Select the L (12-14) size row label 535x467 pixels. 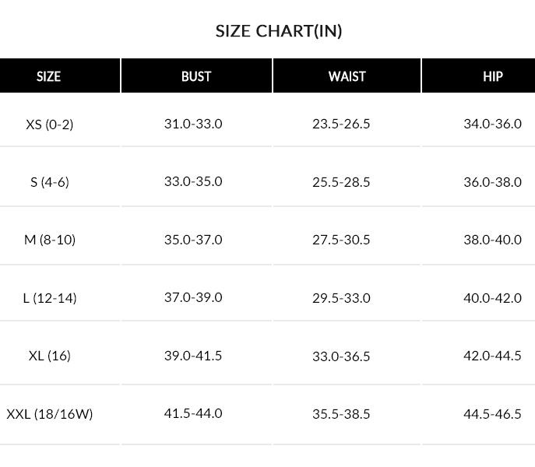pyautogui.click(x=50, y=297)
